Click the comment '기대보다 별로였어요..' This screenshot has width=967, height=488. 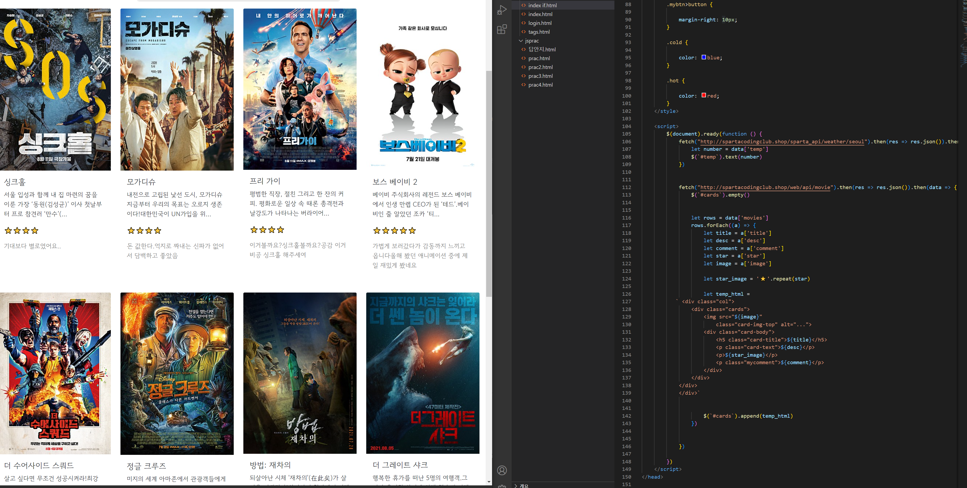coord(32,246)
